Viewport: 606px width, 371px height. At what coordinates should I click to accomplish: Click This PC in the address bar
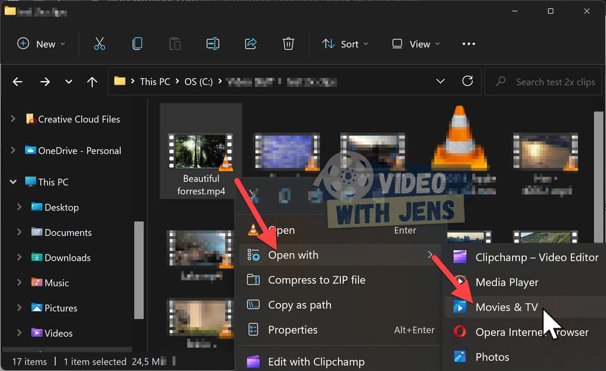(155, 82)
